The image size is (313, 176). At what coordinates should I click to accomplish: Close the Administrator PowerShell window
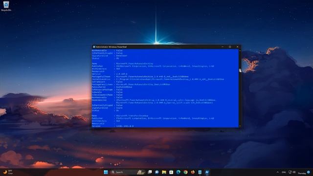pyautogui.click(x=237, y=47)
